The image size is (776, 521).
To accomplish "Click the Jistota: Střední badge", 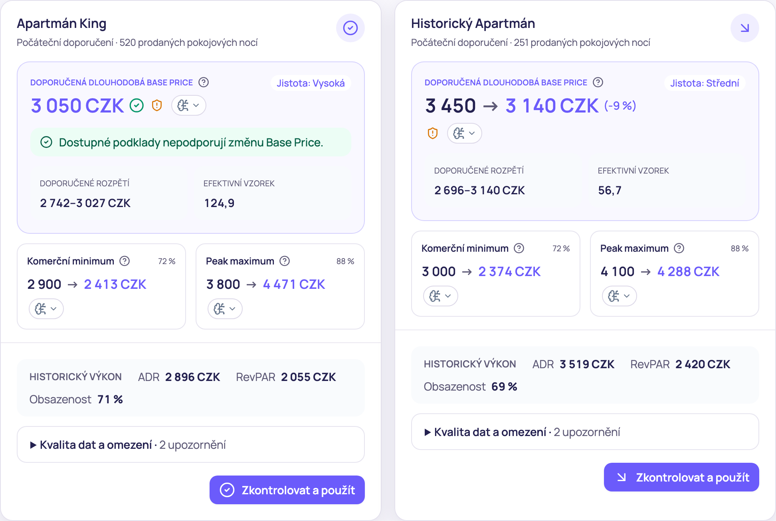I will pos(705,83).
